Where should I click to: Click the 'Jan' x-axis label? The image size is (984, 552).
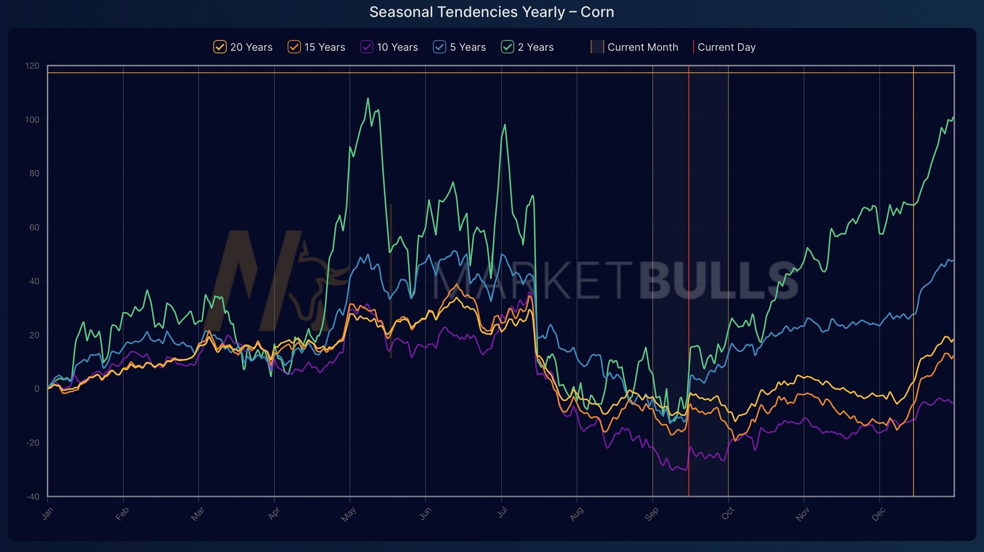47,513
